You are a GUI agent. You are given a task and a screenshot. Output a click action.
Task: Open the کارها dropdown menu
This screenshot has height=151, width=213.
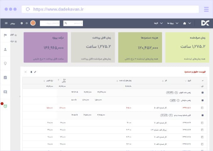(158, 23)
